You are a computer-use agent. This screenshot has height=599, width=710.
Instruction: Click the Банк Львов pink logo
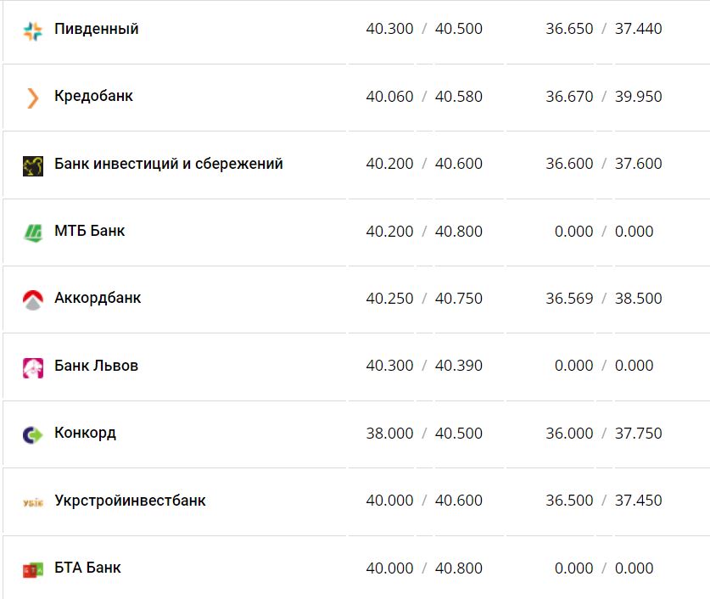(x=32, y=367)
